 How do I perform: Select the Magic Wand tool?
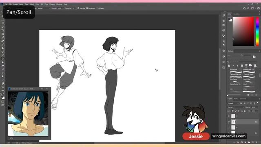(3, 27)
